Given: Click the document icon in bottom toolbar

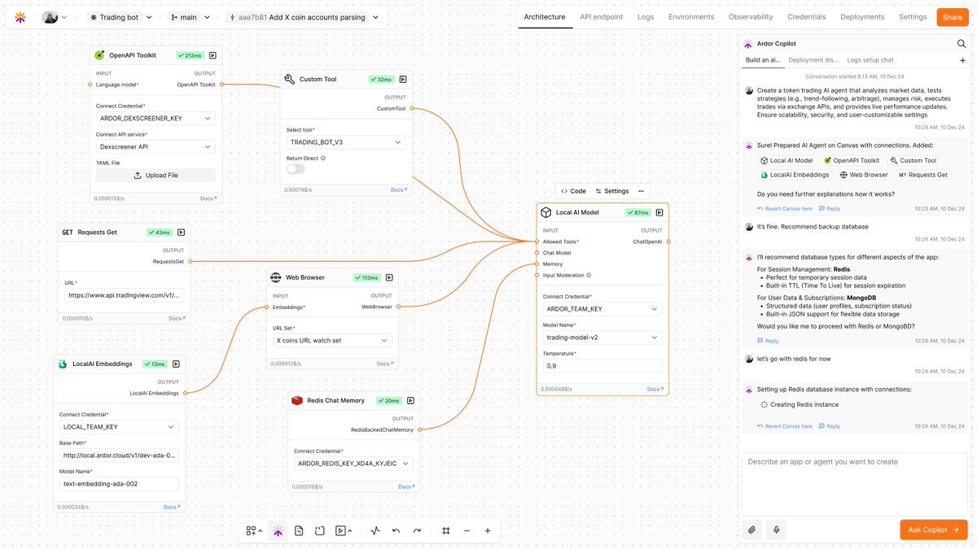Looking at the screenshot, I should click(299, 530).
